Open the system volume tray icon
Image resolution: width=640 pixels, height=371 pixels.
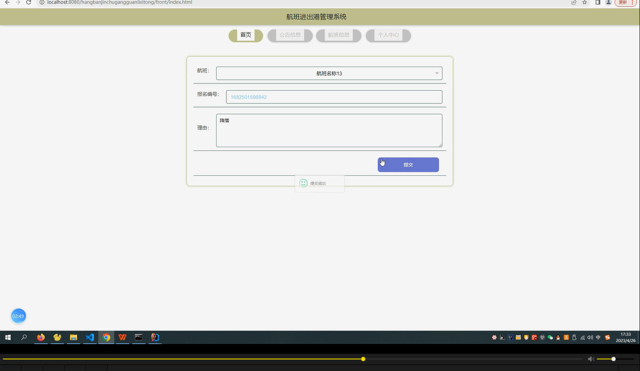click(590, 337)
